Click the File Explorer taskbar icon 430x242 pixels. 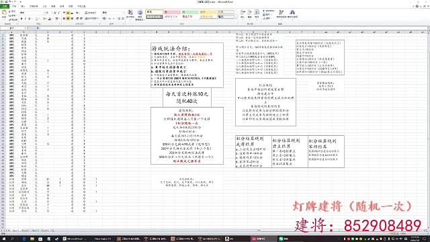pos(32,239)
